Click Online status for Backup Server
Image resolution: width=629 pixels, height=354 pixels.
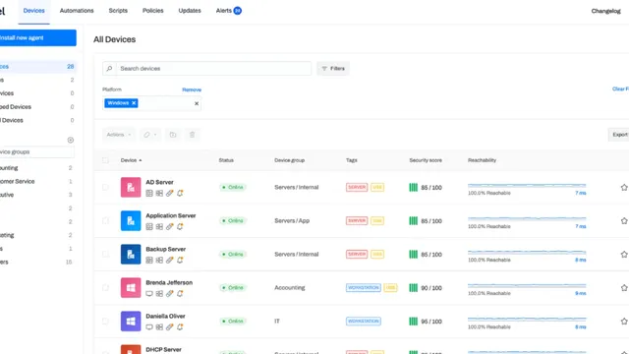(x=233, y=254)
